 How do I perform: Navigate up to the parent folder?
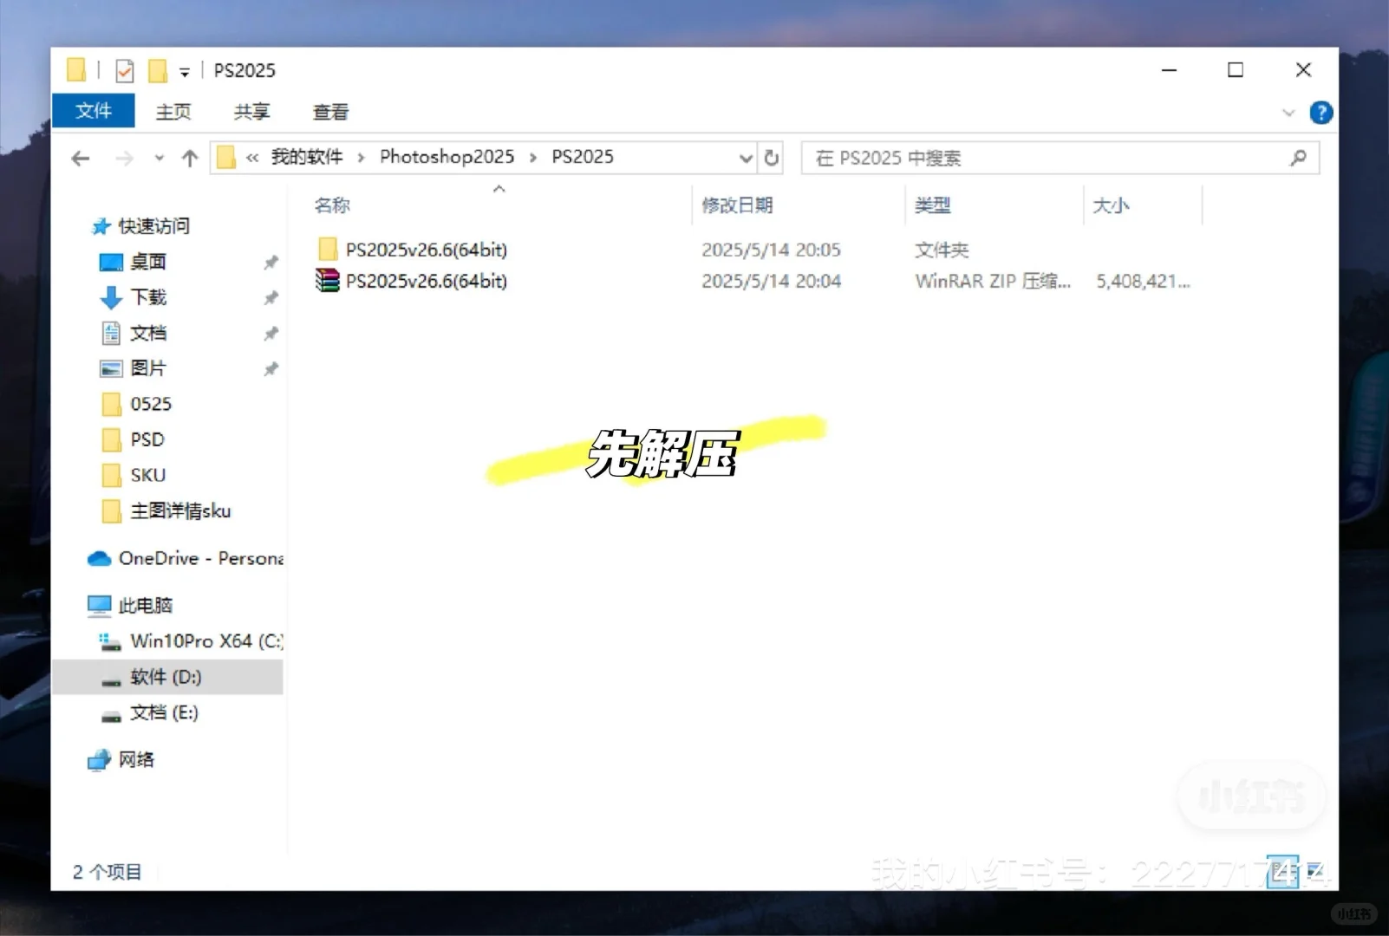pyautogui.click(x=190, y=157)
